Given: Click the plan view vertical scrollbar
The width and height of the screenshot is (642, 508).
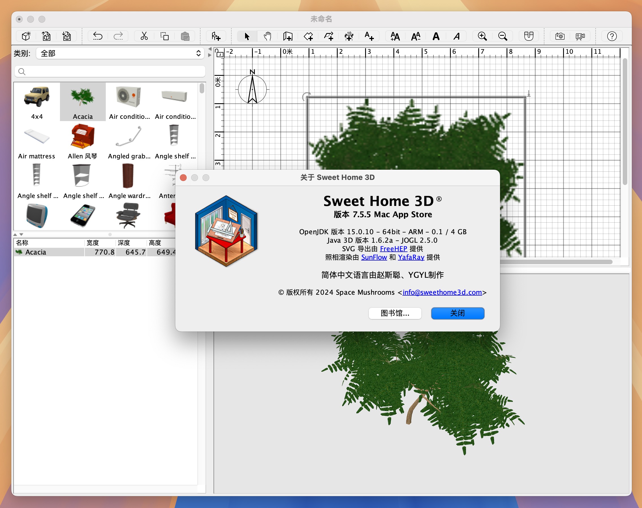Looking at the screenshot, I should click(625, 121).
